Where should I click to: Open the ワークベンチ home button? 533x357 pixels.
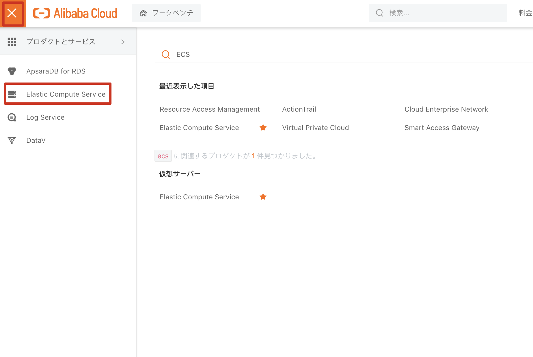[166, 13]
